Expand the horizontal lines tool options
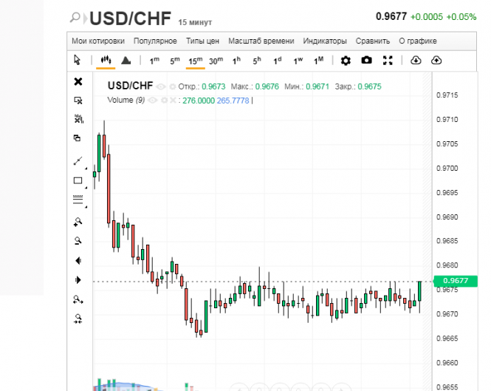 86,206
